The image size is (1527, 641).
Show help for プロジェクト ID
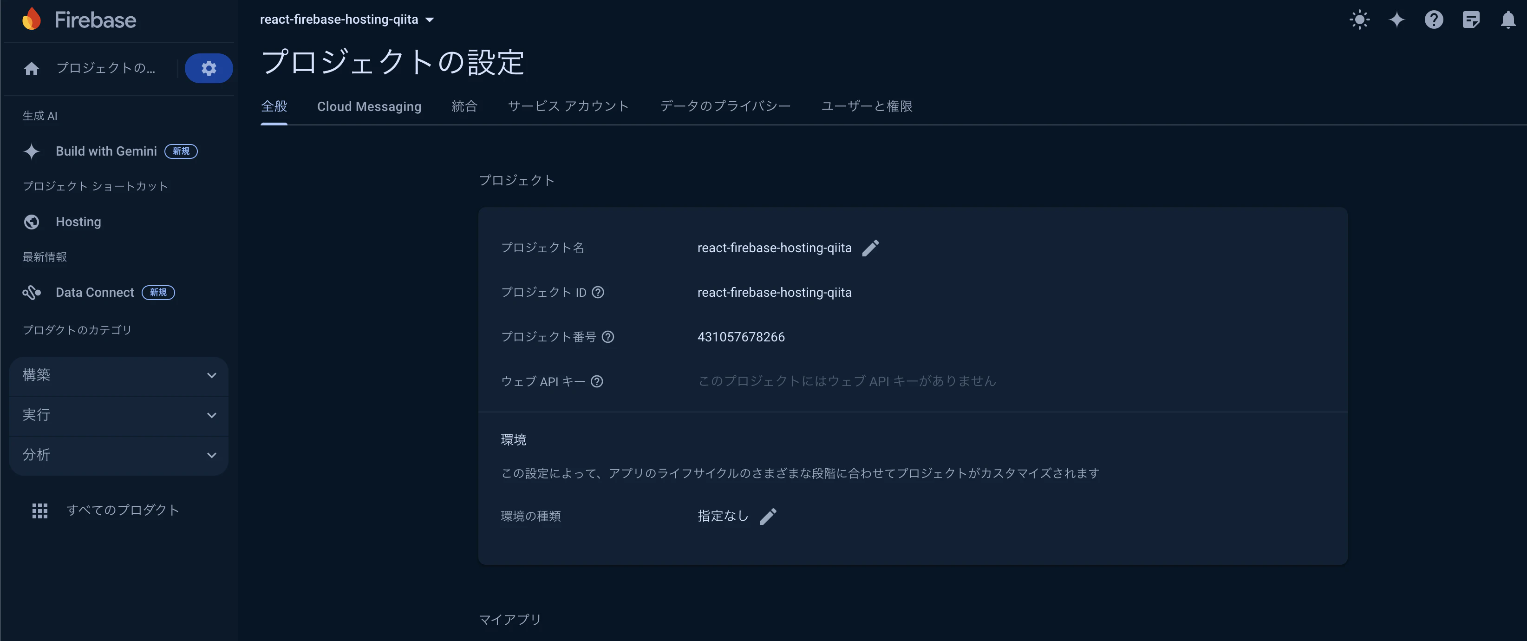[598, 292]
